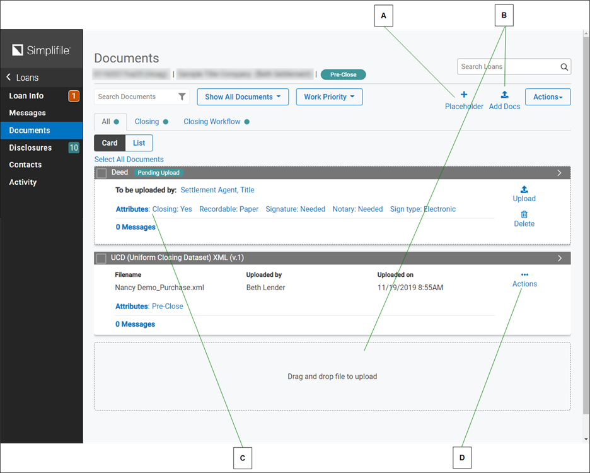Switch to Card view

tap(110, 143)
